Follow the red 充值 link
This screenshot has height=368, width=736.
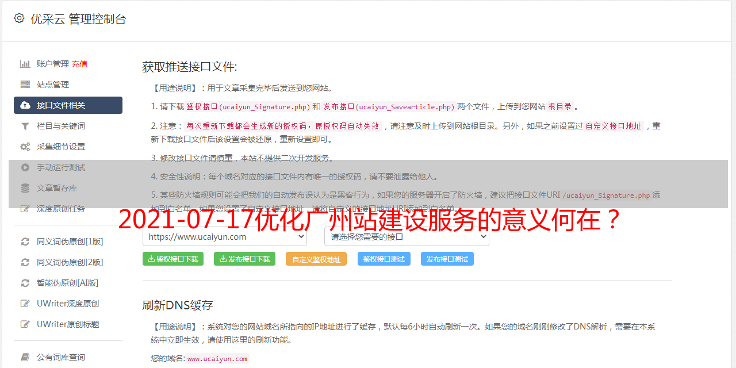point(79,64)
